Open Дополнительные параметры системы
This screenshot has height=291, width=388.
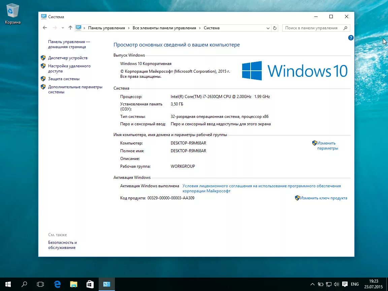(75, 89)
